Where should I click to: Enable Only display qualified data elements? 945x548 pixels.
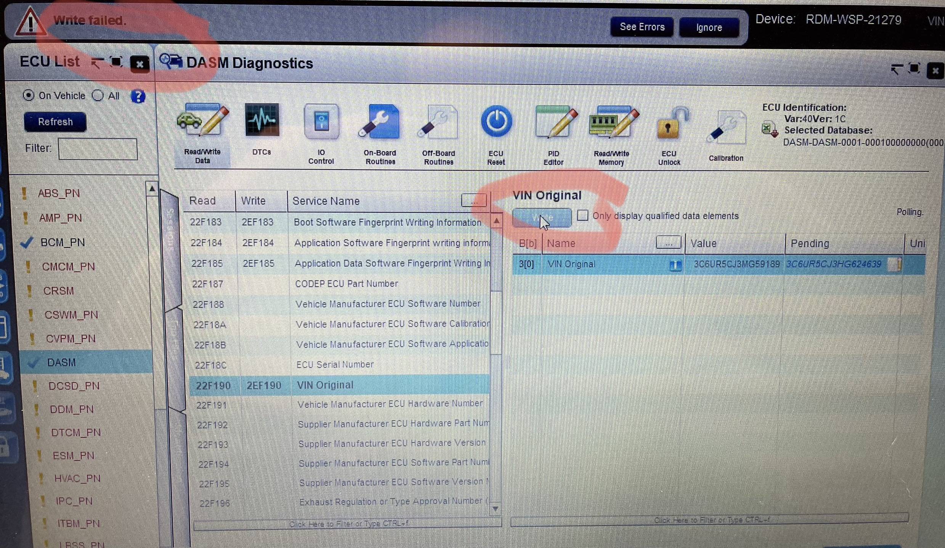pos(582,215)
